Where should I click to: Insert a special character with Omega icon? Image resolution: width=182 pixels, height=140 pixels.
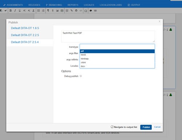point(86,11)
